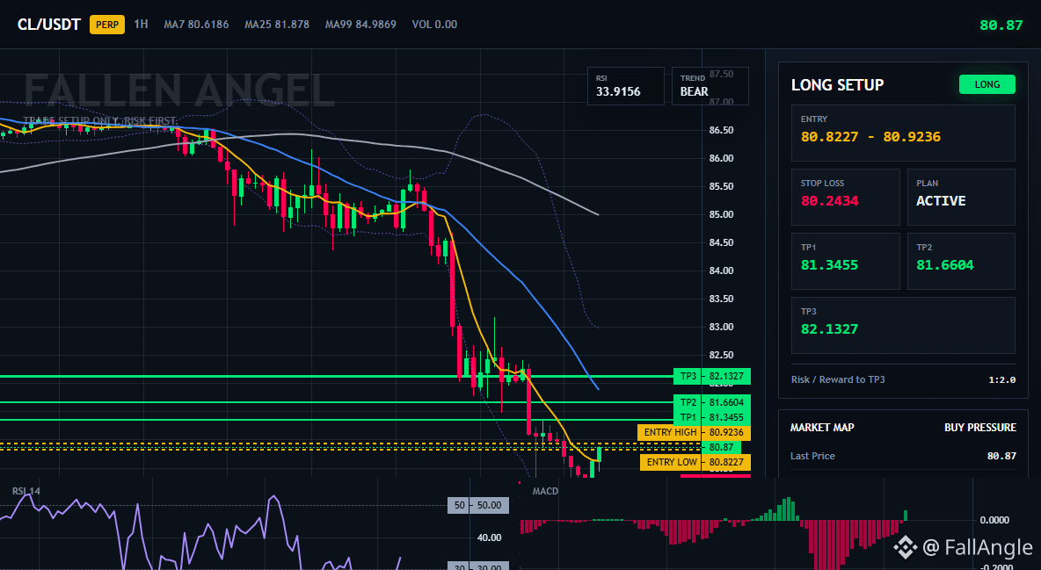Click the Last Price label
This screenshot has width=1041, height=570.
(x=812, y=456)
